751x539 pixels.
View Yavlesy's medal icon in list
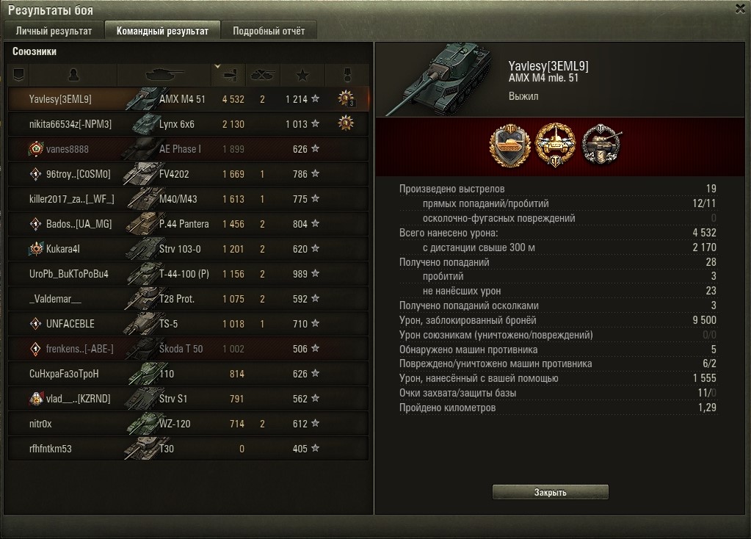347,98
